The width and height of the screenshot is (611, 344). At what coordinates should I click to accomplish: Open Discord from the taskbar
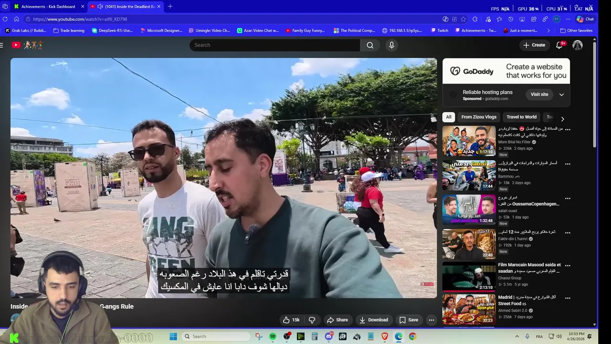(328, 336)
